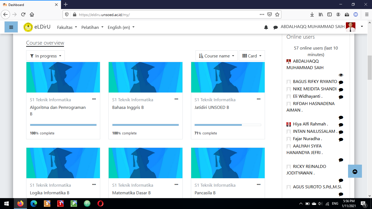Viewport: 372px width, 209px height.
Task: Open options for Jatidiri UNSOED B
Action: click(258, 99)
